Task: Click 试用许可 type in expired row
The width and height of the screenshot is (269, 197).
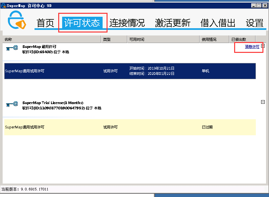Action: pos(110,127)
